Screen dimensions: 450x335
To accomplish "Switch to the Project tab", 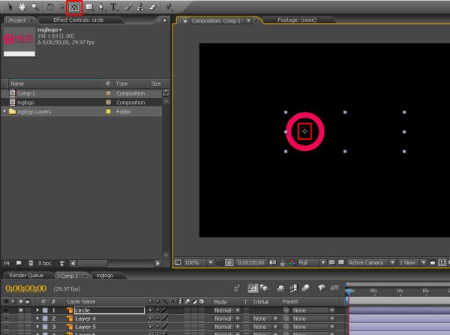I will pyautogui.click(x=17, y=20).
